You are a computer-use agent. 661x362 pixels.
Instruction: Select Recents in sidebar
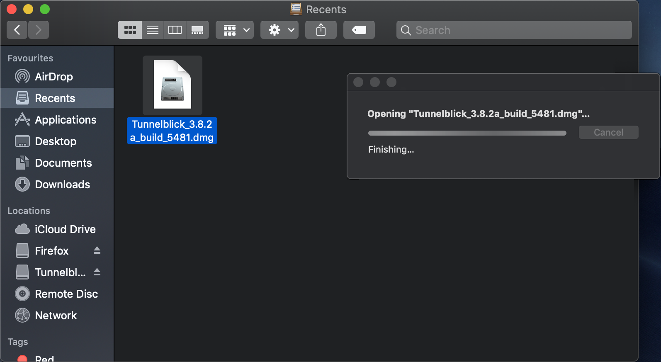coord(55,98)
